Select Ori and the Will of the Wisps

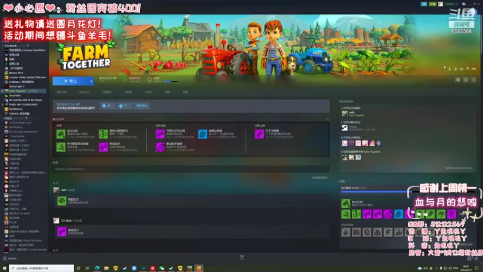tap(25, 100)
